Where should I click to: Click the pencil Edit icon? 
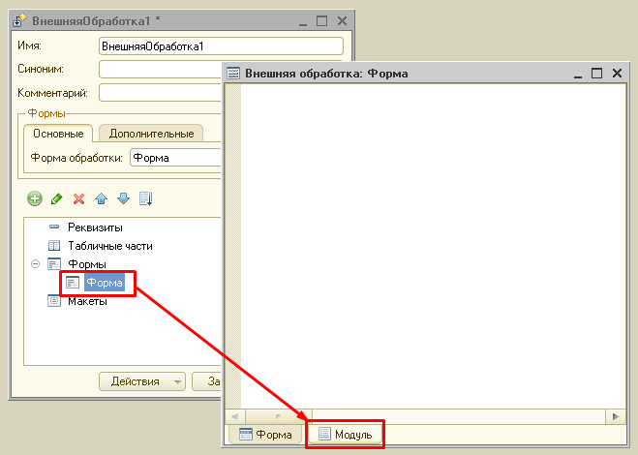click(x=56, y=199)
